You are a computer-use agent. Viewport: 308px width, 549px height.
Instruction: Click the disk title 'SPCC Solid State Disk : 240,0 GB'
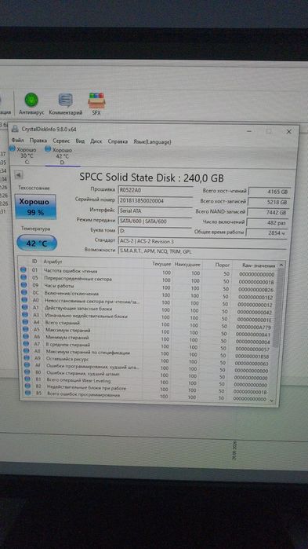tap(151, 178)
